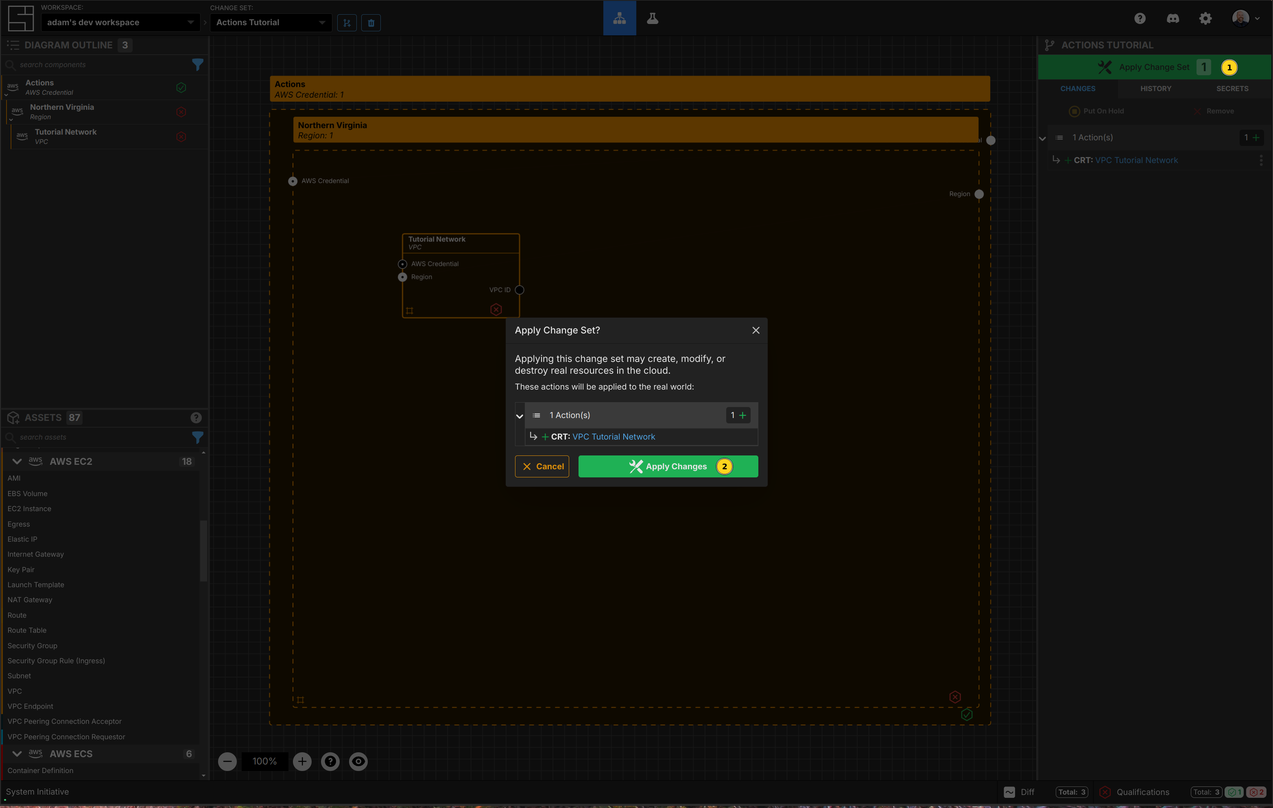This screenshot has height=808, width=1273.
Task: Click the Remove action button
Action: [1214, 111]
